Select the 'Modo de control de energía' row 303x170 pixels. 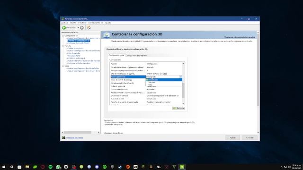(x=128, y=80)
